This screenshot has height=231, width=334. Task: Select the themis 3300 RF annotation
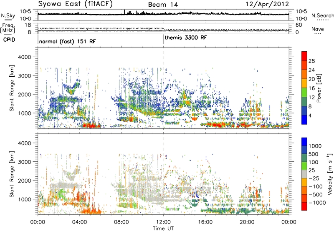tap(186, 38)
